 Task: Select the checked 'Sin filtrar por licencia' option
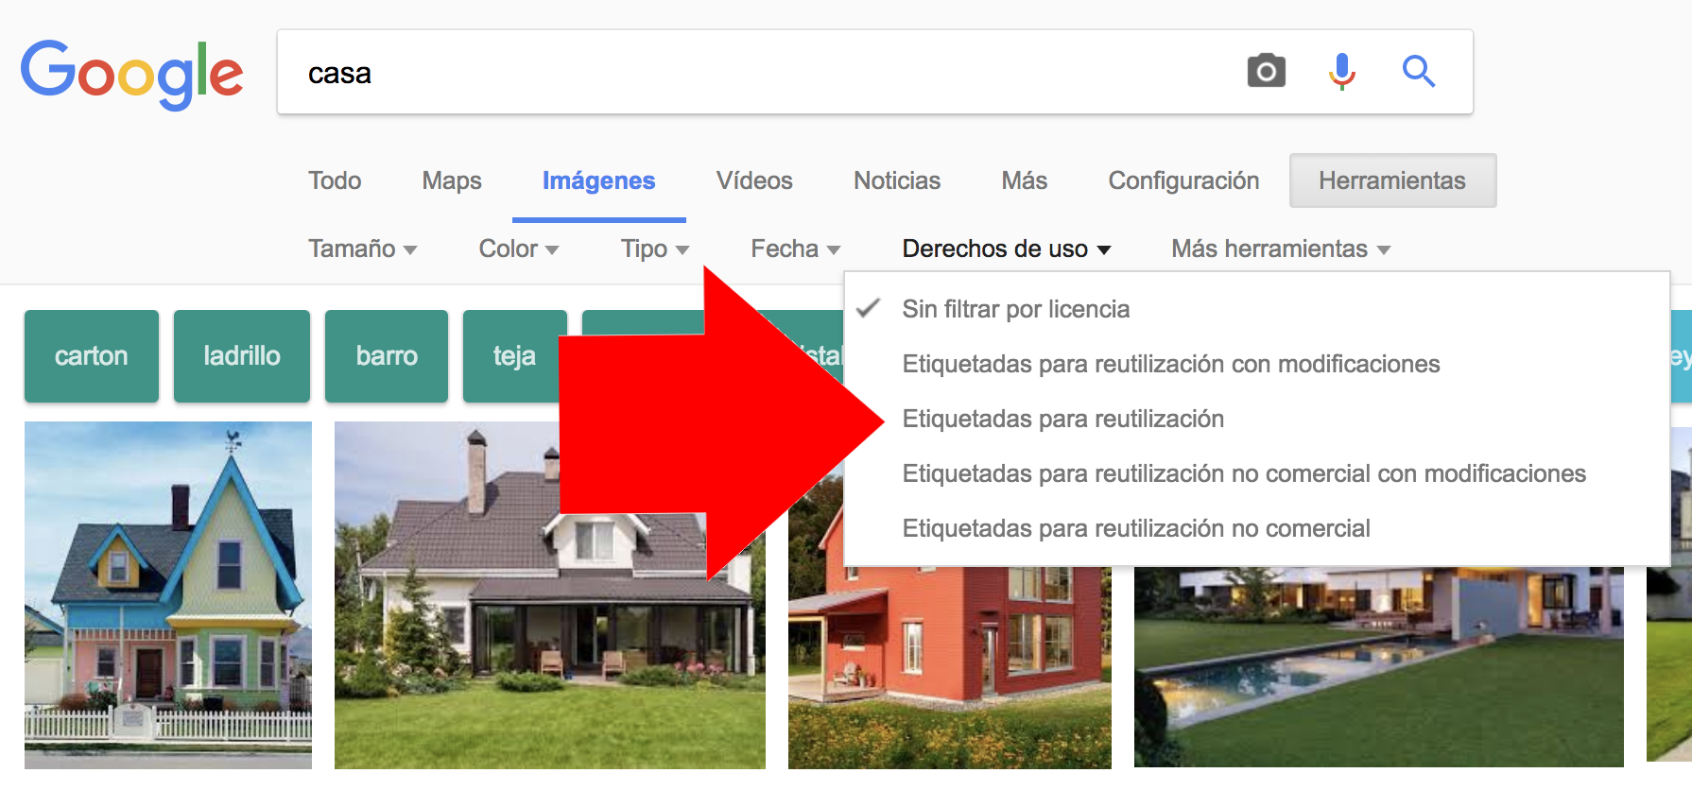(x=1015, y=309)
